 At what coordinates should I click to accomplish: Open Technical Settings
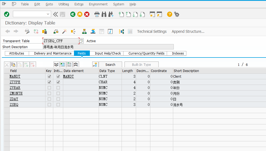[x=152, y=31]
